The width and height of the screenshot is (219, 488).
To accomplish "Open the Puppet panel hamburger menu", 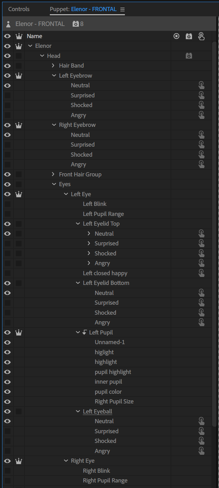I will tap(122, 9).
